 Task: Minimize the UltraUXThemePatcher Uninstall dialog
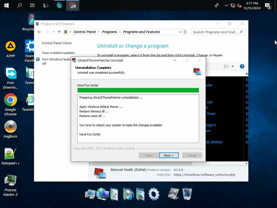[x=175, y=60]
